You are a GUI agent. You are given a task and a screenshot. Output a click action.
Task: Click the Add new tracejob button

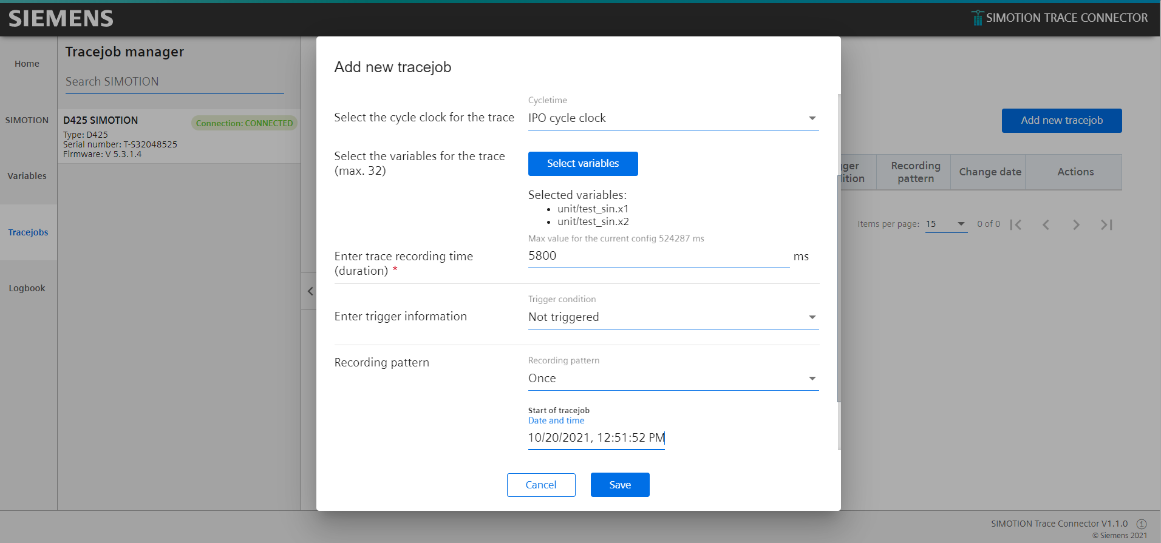pos(1061,120)
